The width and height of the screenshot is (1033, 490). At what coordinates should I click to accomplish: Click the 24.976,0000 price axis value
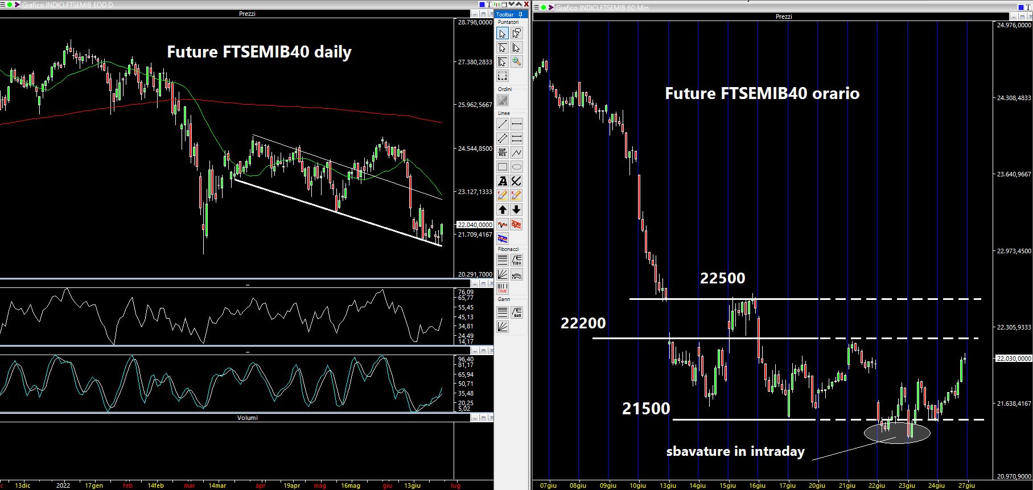(1014, 25)
